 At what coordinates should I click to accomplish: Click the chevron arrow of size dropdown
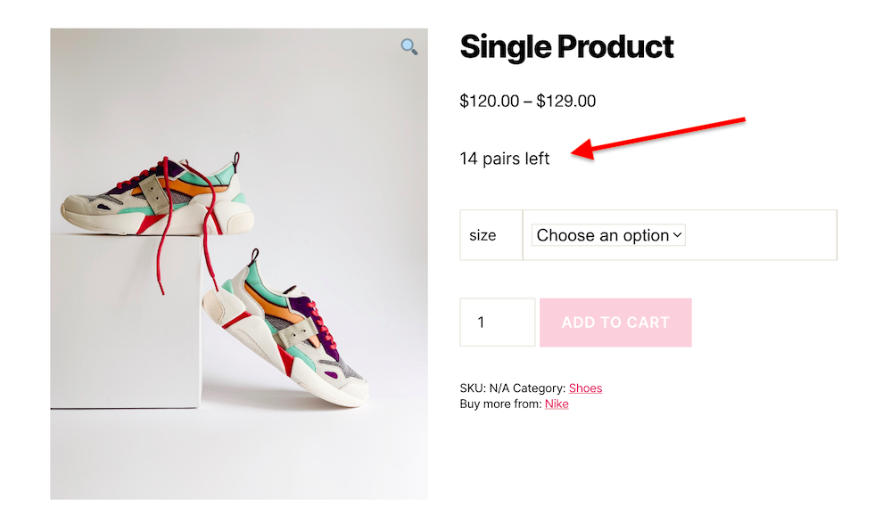tap(678, 235)
